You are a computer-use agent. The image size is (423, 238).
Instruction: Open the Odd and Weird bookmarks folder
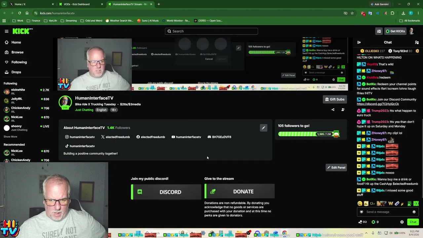[x=91, y=21]
